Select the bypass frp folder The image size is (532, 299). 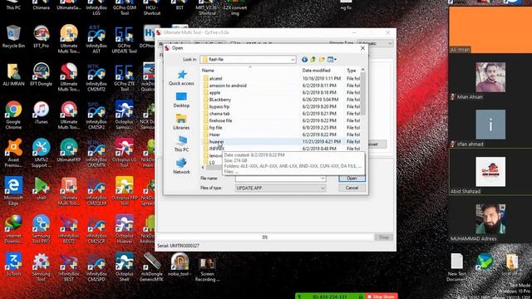[219, 106]
